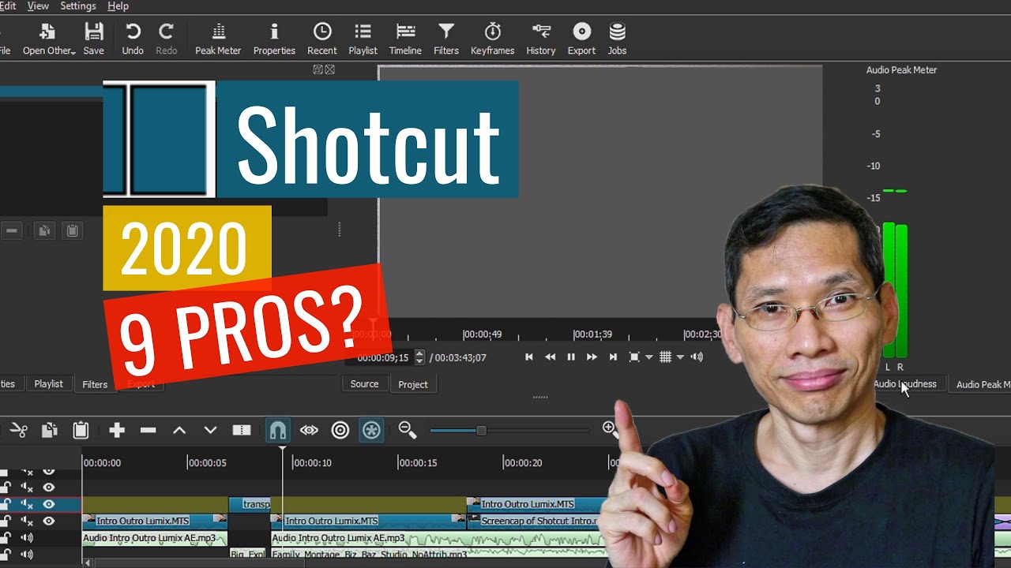Switch to the Project tab
Screen dimensions: 1011x568
(413, 384)
